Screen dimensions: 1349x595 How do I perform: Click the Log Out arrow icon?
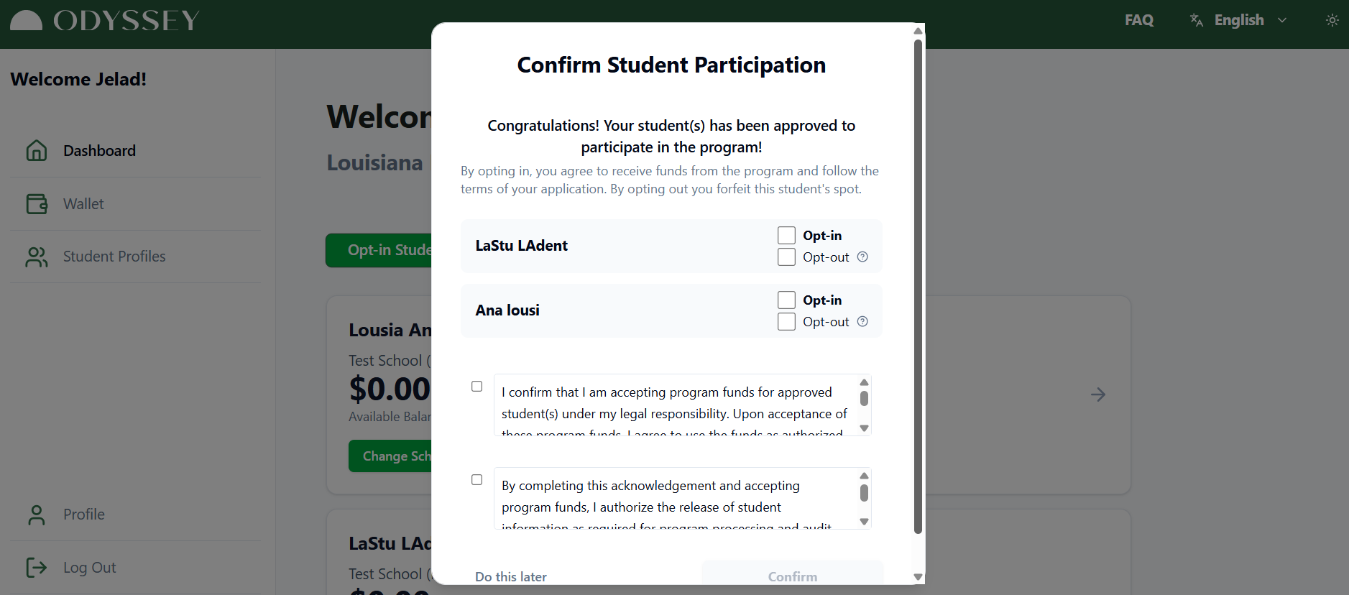[x=37, y=568]
